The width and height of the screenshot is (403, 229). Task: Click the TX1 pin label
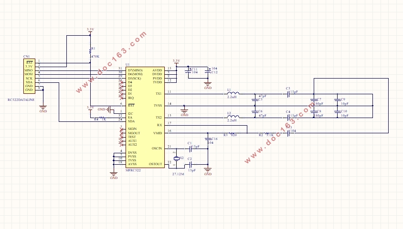click(x=159, y=94)
